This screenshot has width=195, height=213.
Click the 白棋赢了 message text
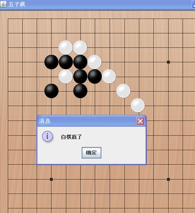[x=71, y=137]
